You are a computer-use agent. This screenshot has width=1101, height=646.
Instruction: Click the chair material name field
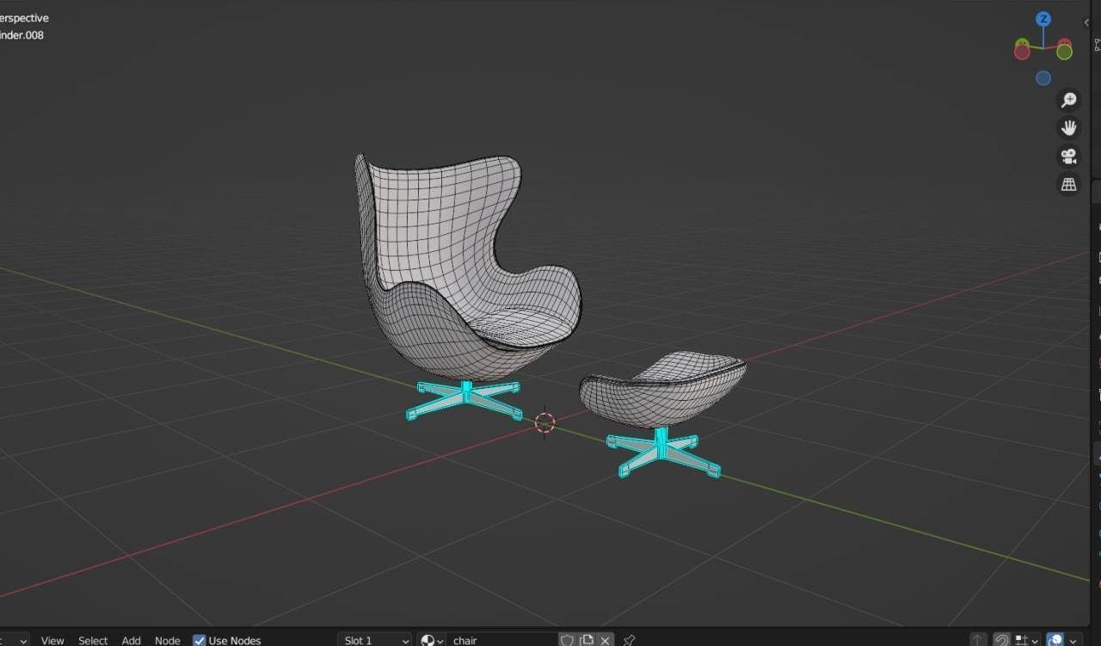(x=501, y=640)
